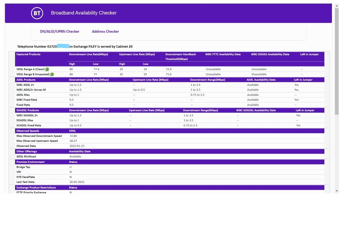Click the ADSL Multicast row label

click(27, 156)
